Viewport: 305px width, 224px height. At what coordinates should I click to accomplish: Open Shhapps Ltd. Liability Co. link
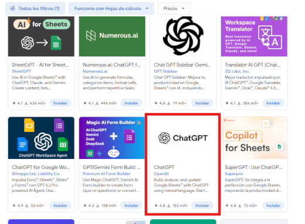(36, 174)
